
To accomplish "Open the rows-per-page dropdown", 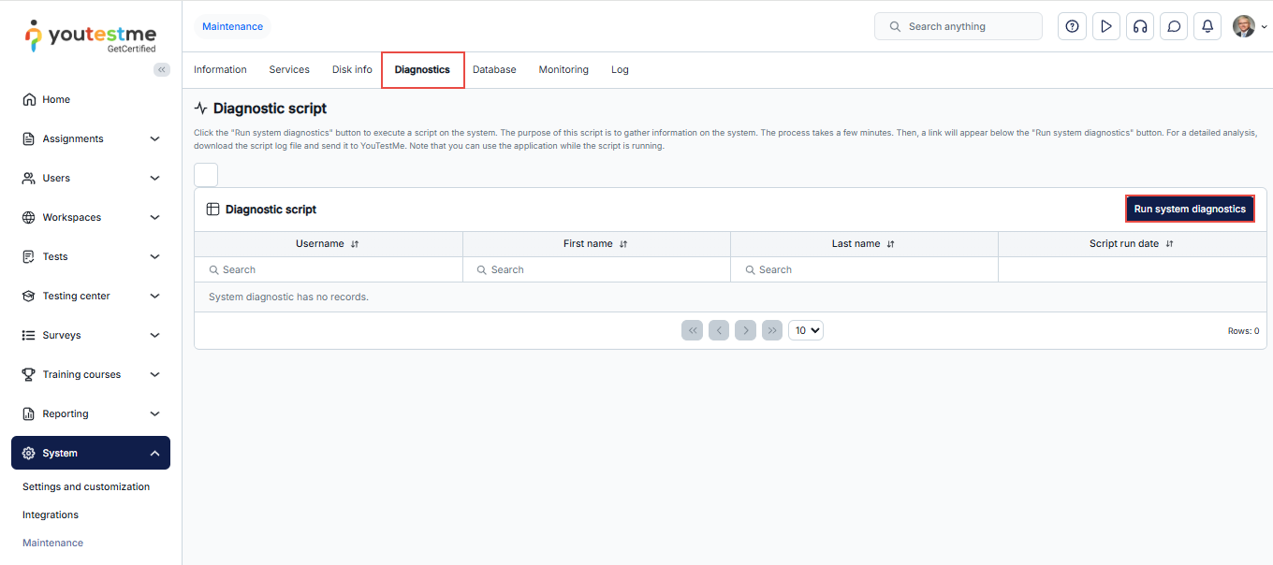I will click(x=806, y=330).
